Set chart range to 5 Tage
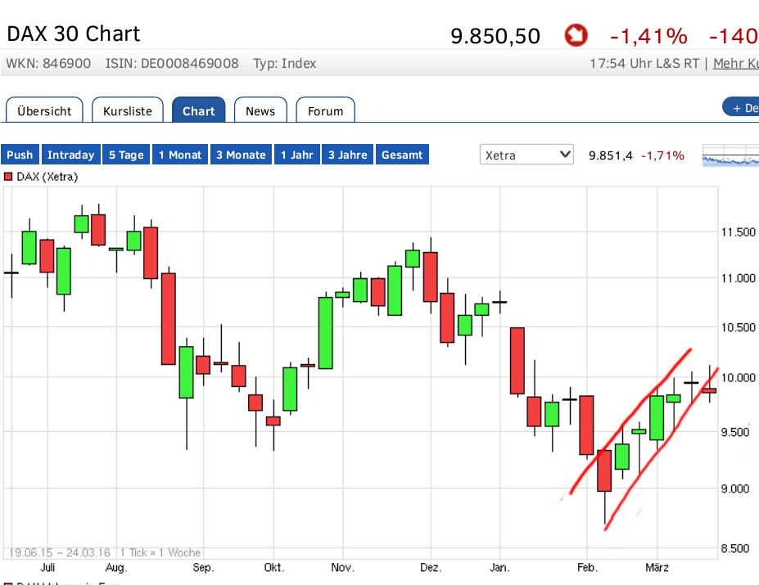The image size is (759, 585). [x=126, y=155]
